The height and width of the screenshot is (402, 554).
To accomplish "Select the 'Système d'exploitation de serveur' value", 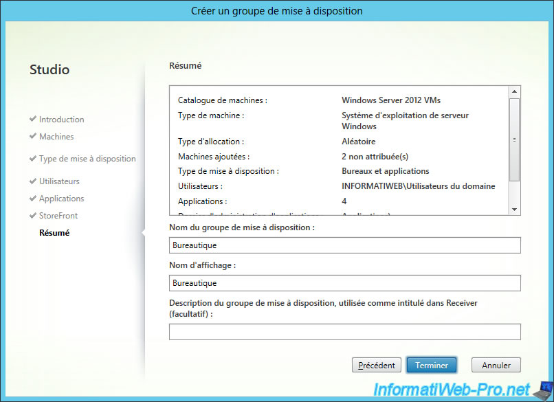I will (x=406, y=115).
